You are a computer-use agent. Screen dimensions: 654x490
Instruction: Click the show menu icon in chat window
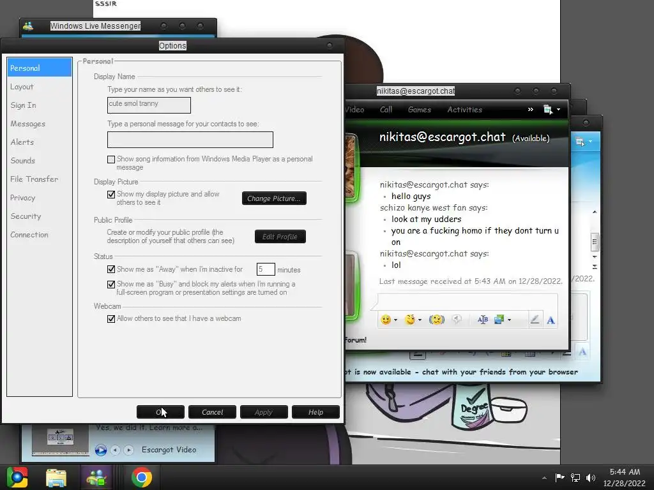(548, 110)
